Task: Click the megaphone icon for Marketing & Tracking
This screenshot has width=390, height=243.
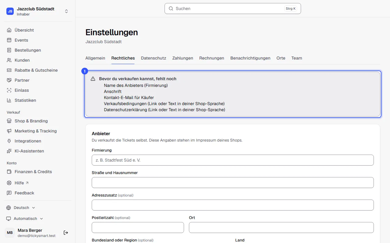Action: click(x=9, y=131)
